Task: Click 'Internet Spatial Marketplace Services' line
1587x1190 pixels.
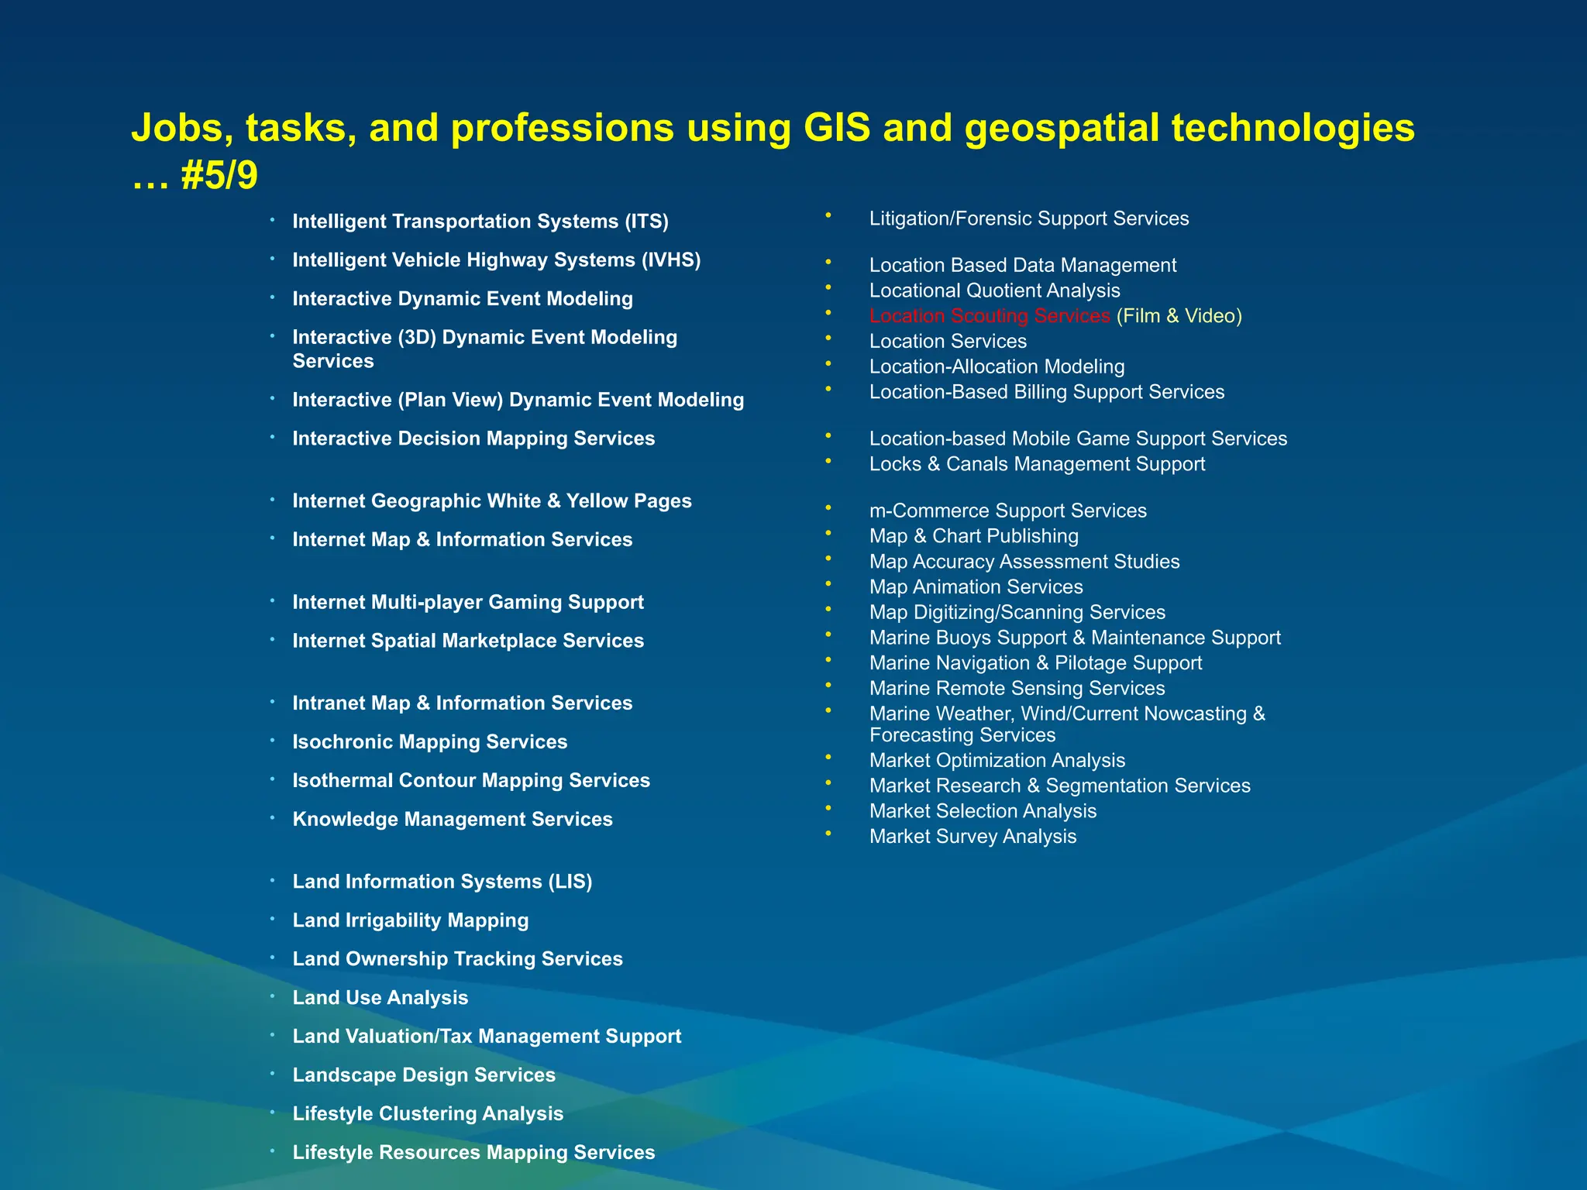Action: point(468,641)
